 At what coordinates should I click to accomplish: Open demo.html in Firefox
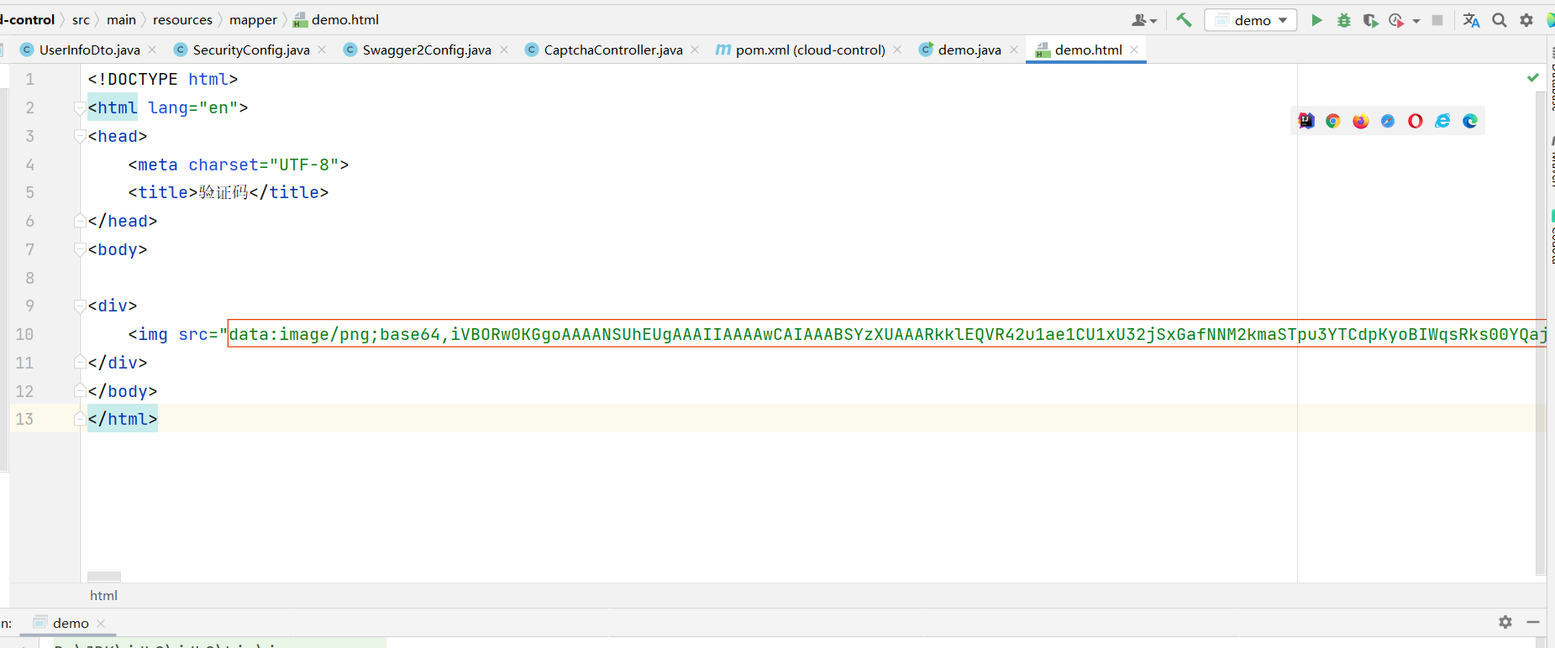pyautogui.click(x=1361, y=121)
